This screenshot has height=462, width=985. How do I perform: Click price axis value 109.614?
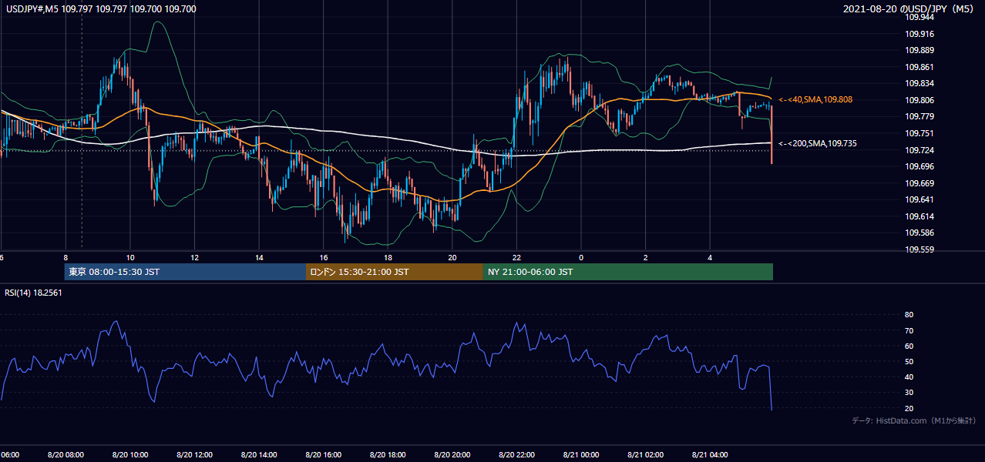click(920, 216)
